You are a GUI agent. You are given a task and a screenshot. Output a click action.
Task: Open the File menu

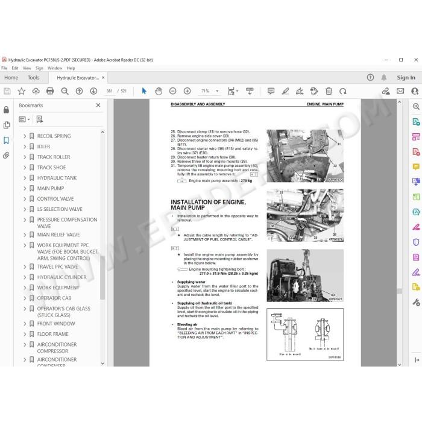pos(4,68)
